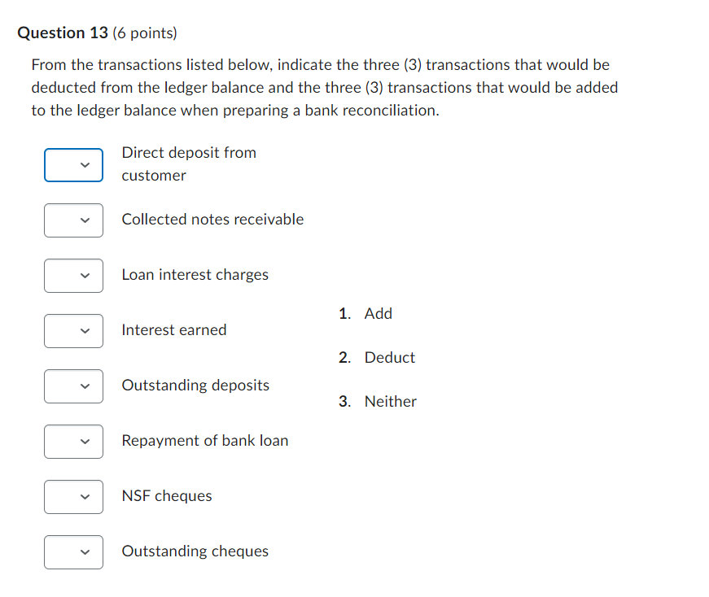Screen dimensions: 709x597
Task: Click the chevron icon beside Outstanding cheques
Action: [x=82, y=552]
